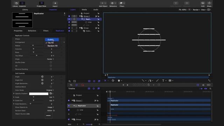Image resolution: width=224 pixels, height=126 pixels.
Task: Toggle the Inspector toolbar button
Action: click(22, 4)
